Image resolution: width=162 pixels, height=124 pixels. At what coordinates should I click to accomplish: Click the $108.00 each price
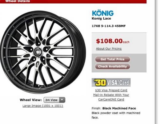(x=113, y=41)
